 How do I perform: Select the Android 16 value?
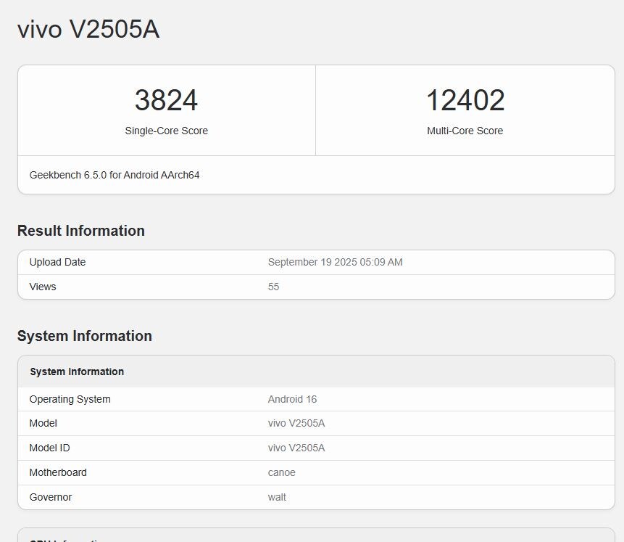[x=293, y=399]
